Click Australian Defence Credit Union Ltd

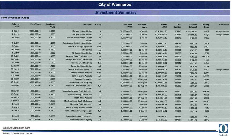[77, 91]
